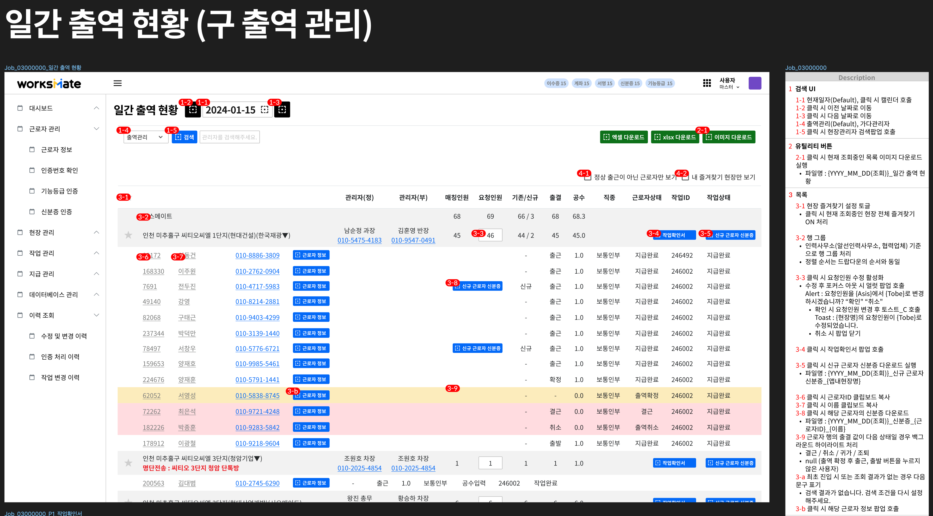Open the hamburger menu icon

pyautogui.click(x=117, y=83)
